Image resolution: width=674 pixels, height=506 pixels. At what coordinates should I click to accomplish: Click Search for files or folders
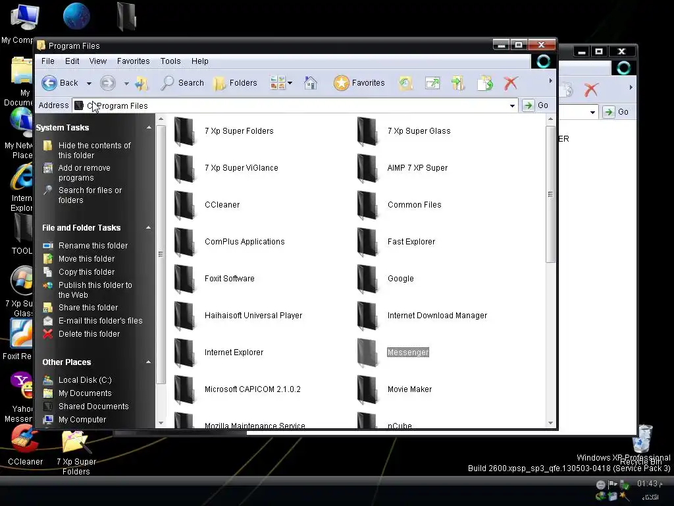pos(90,195)
